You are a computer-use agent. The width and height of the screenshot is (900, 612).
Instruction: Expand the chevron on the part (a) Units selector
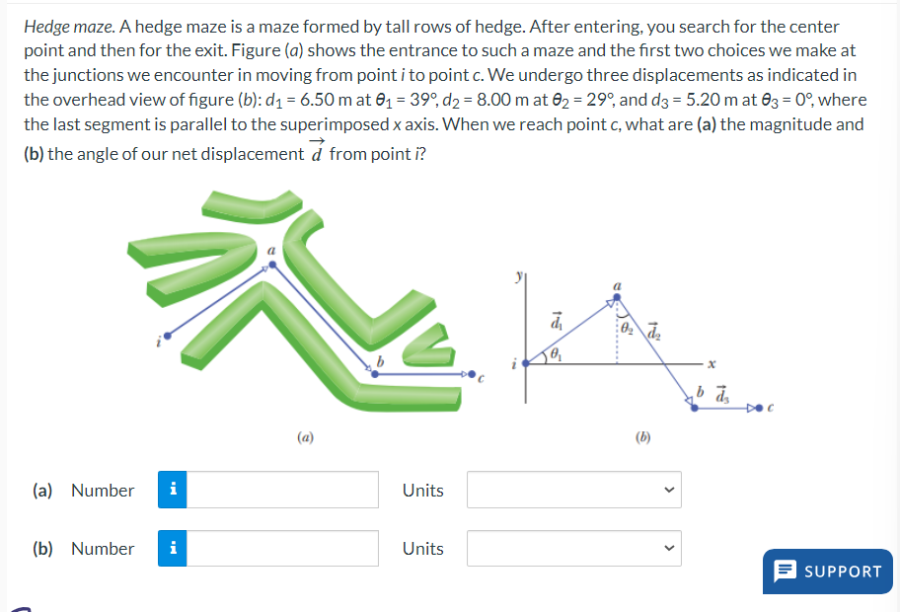coord(670,490)
